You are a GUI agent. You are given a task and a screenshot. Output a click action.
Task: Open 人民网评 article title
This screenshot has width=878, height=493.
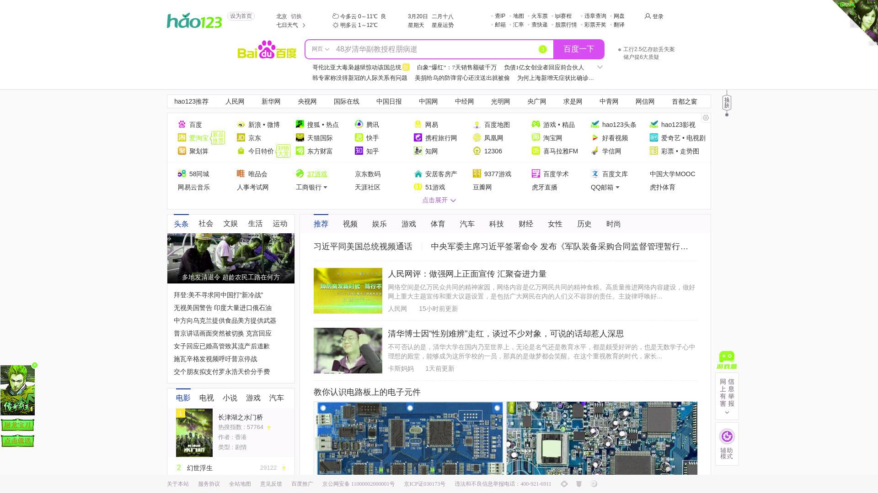point(467,274)
